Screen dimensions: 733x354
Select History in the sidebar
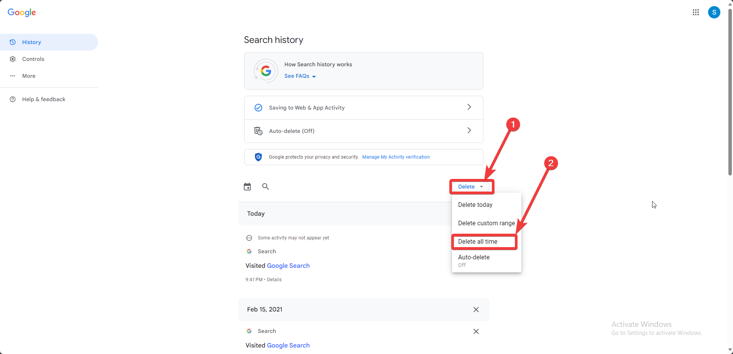(x=49, y=42)
